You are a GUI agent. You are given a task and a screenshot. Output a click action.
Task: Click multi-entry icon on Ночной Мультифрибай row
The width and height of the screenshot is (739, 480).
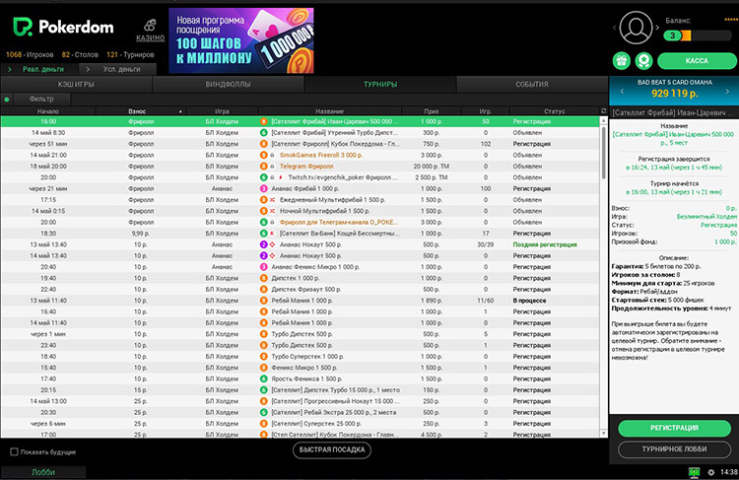pyautogui.click(x=272, y=211)
